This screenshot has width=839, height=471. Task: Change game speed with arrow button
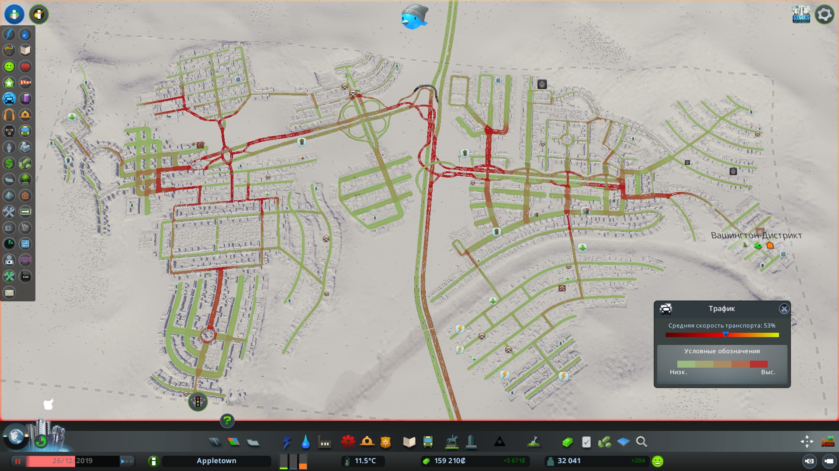(127, 461)
